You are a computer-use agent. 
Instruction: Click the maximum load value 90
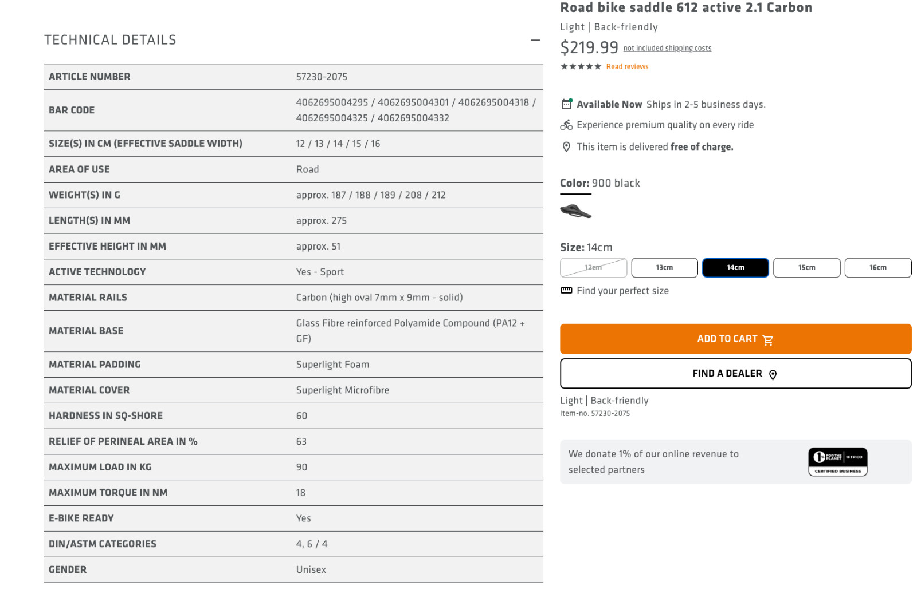(301, 468)
